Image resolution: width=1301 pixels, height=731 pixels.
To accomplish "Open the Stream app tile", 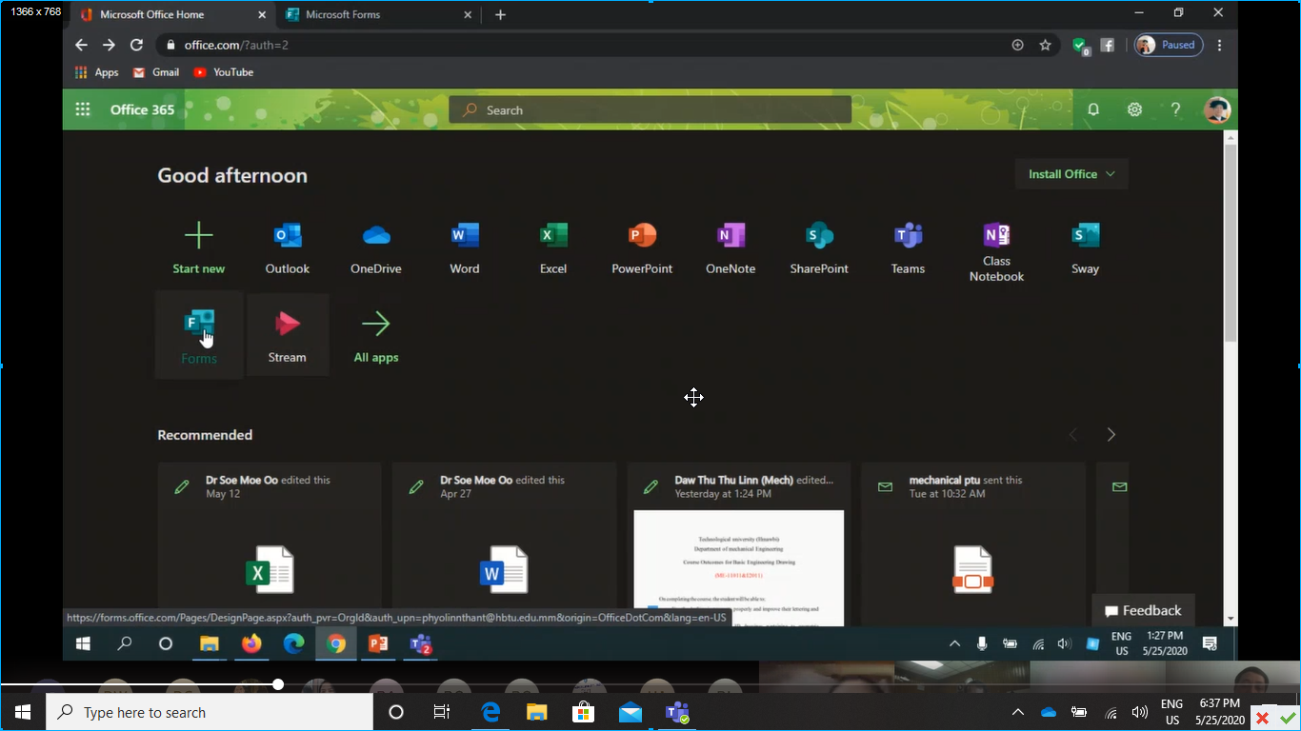I will (x=288, y=335).
